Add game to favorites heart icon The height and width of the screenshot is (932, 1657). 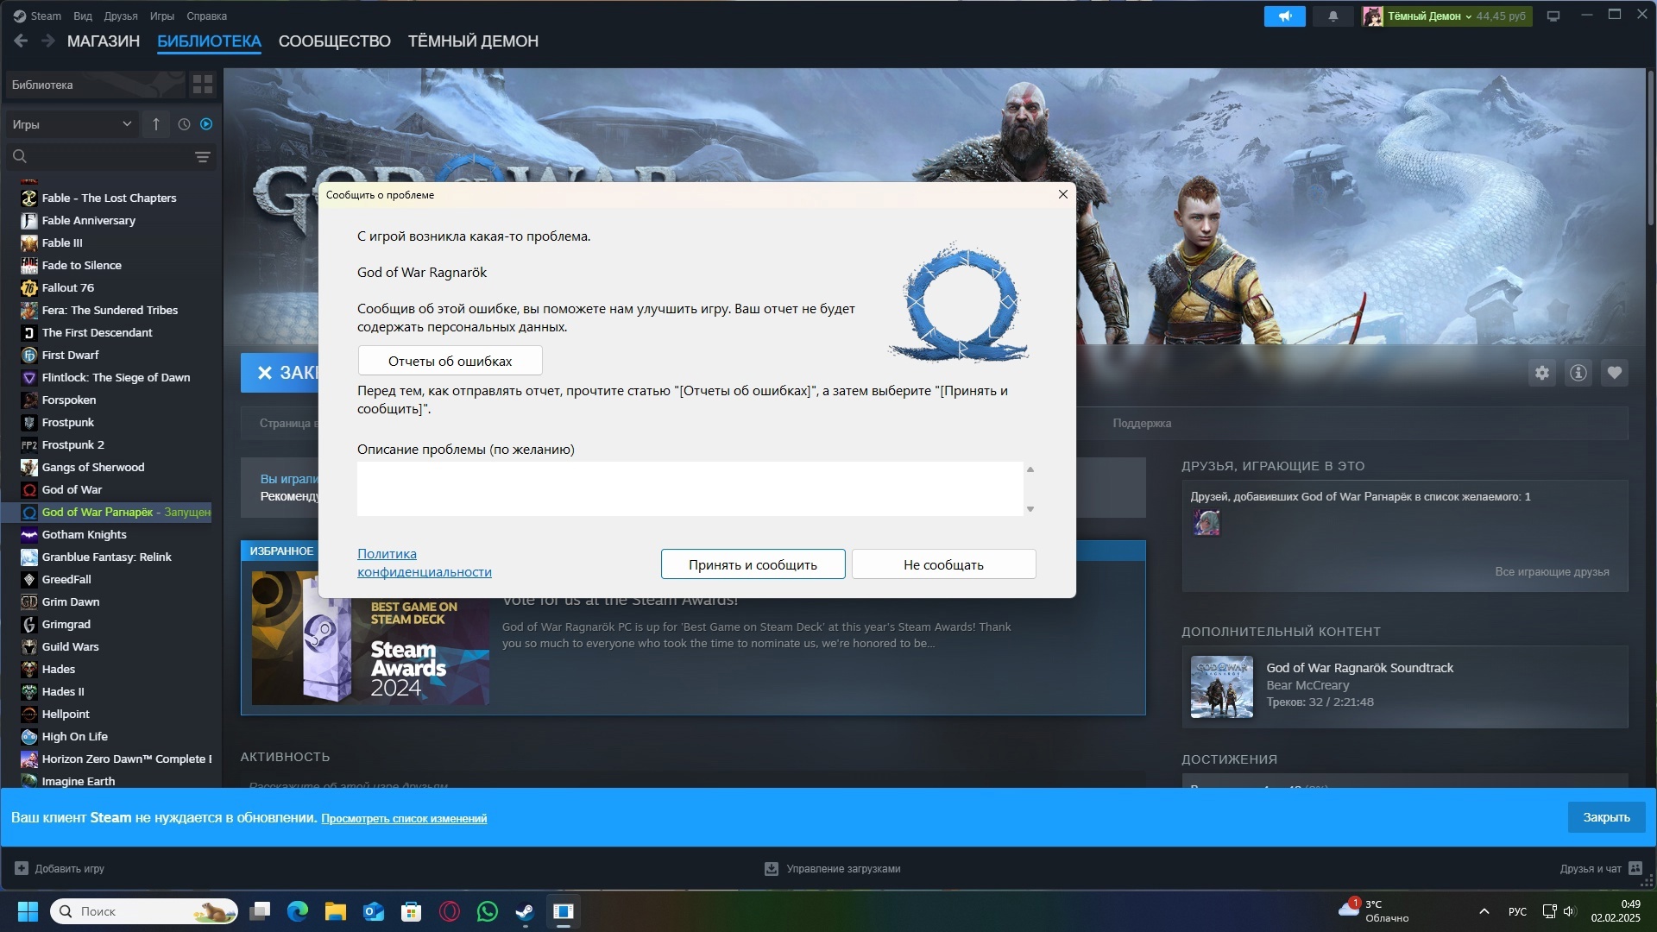(1614, 373)
